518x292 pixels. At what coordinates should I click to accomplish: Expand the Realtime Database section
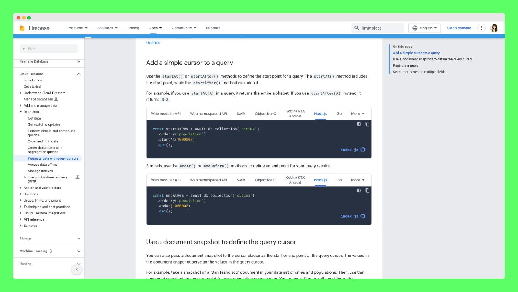coord(79,61)
